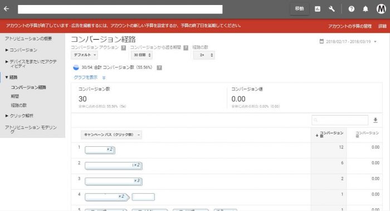Click conversion count 2 in row 3

point(342,179)
